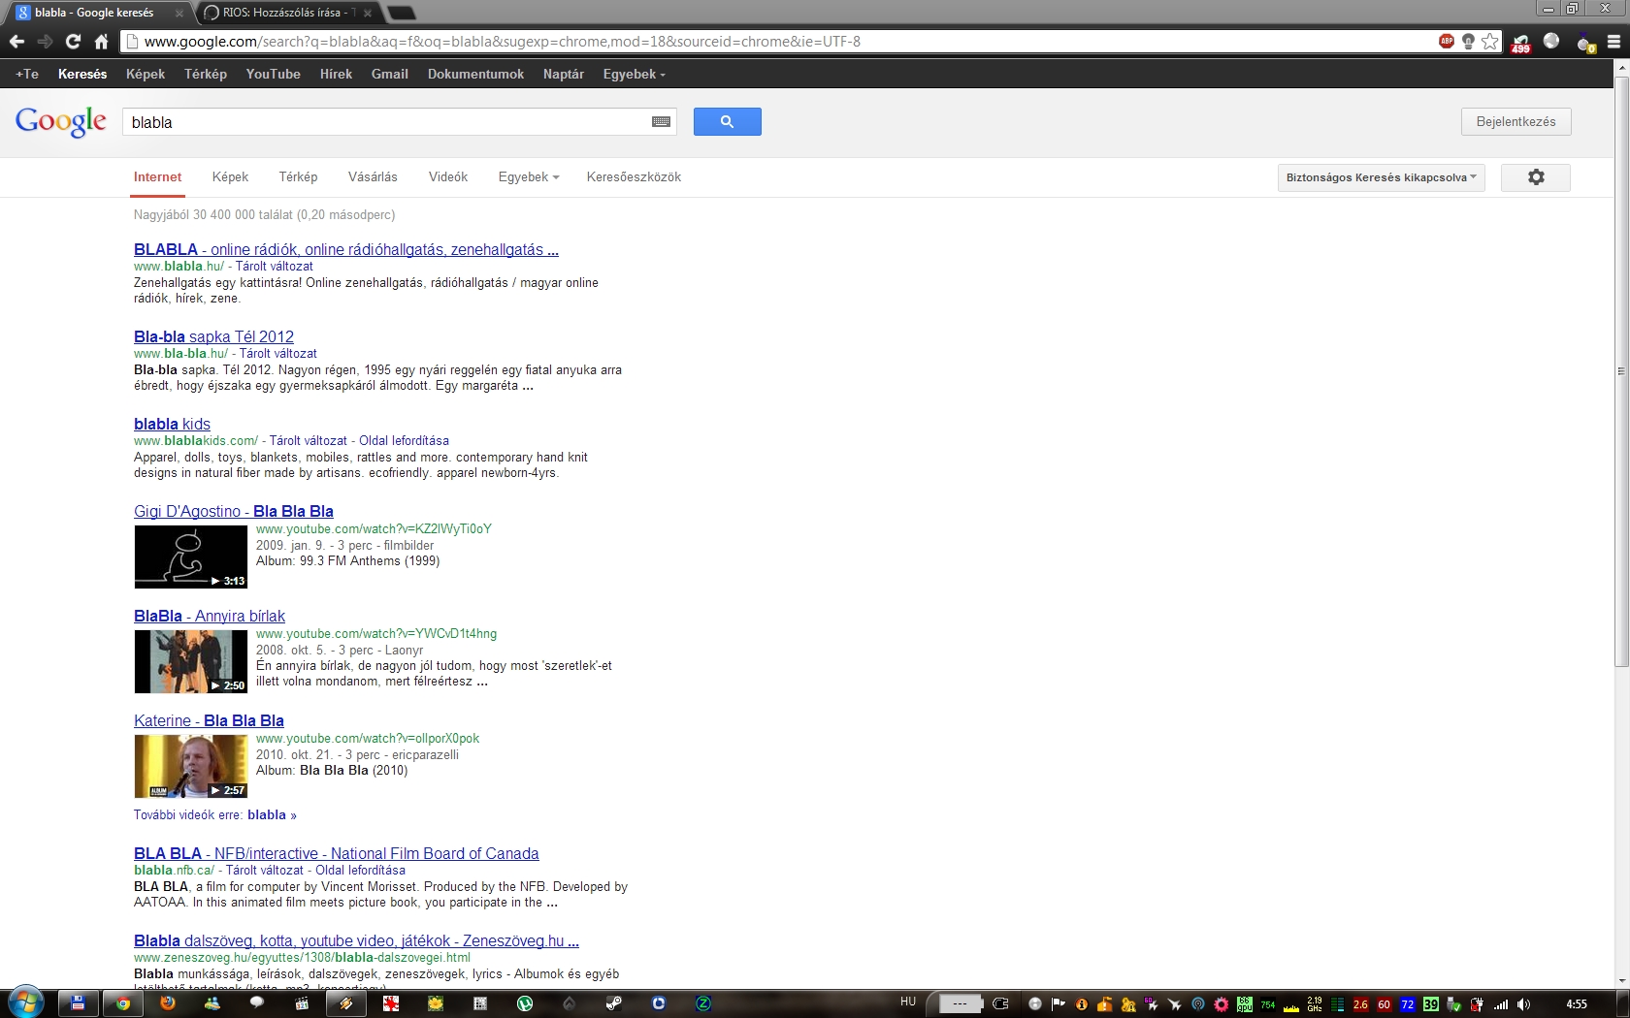
Task: Click the volume speaker tray icon
Action: [x=1524, y=1004]
